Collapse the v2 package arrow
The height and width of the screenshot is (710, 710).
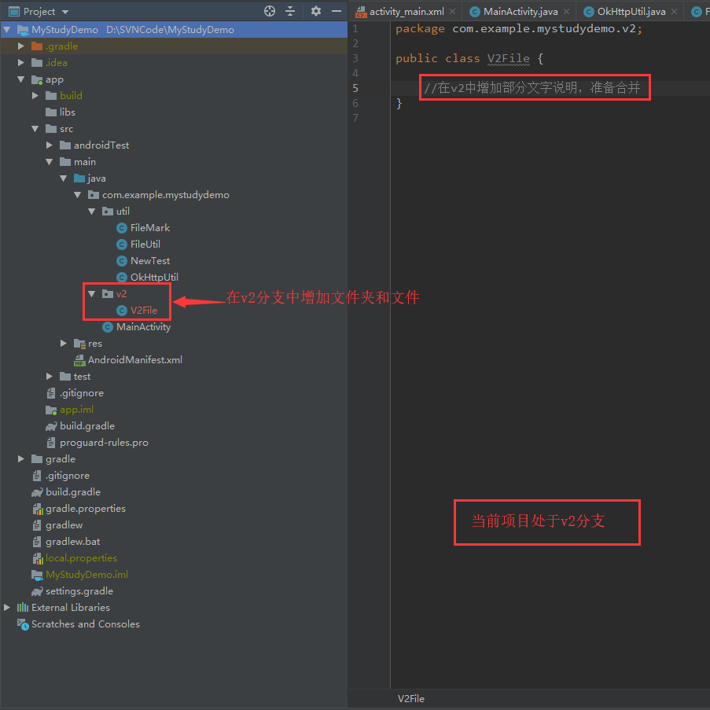tap(92, 294)
